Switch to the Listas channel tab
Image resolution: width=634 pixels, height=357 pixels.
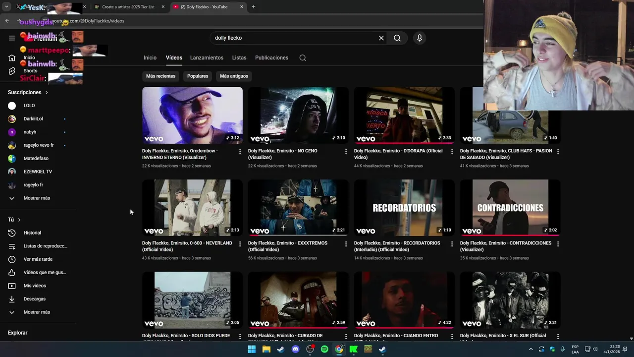point(239,58)
